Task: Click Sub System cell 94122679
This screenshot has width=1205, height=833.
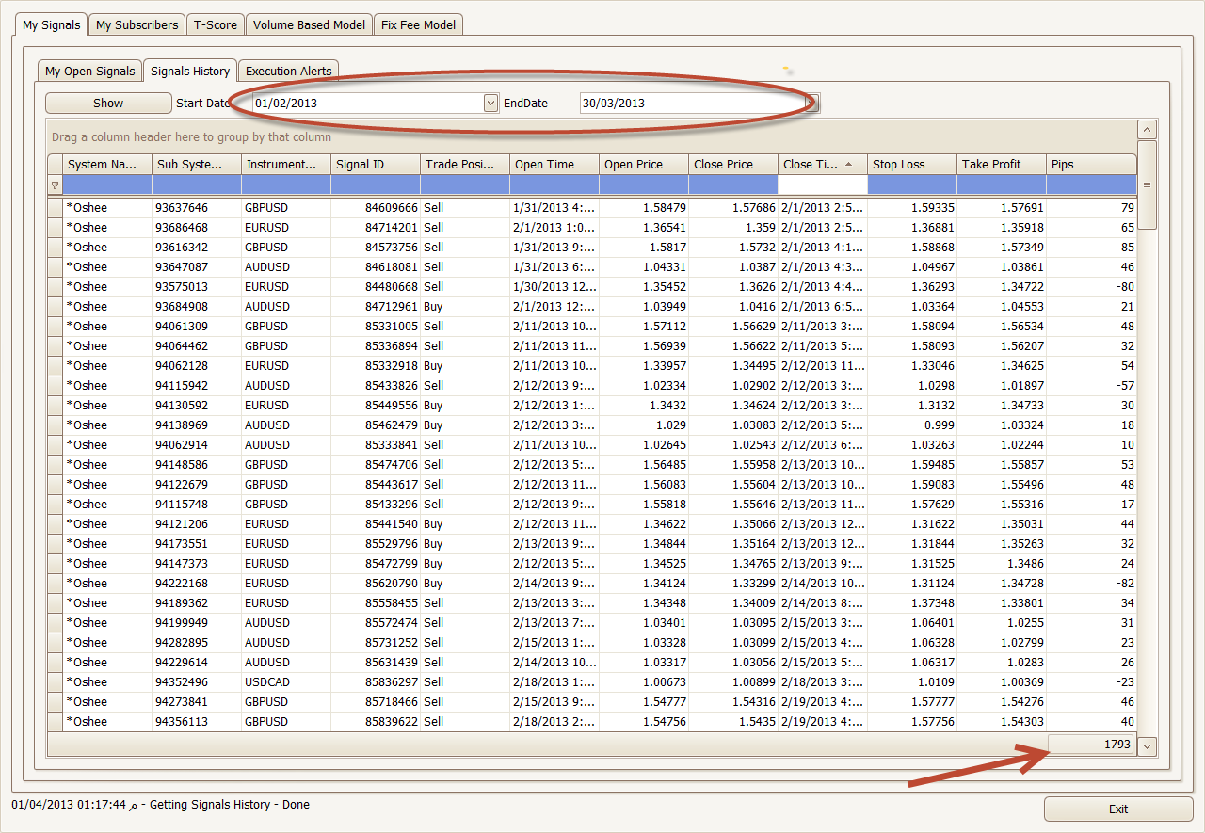Action: coord(197,484)
